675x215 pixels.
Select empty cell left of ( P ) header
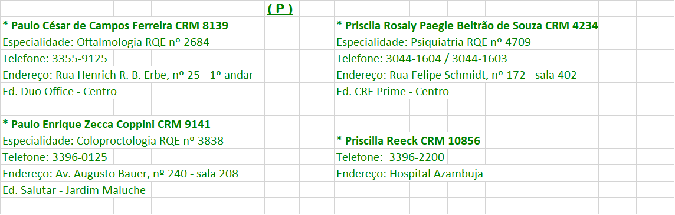[x=246, y=9]
